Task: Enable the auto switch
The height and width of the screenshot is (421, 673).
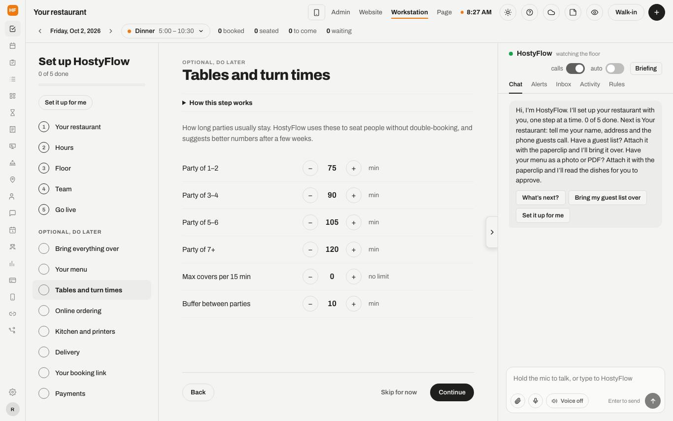Action: coord(615,69)
